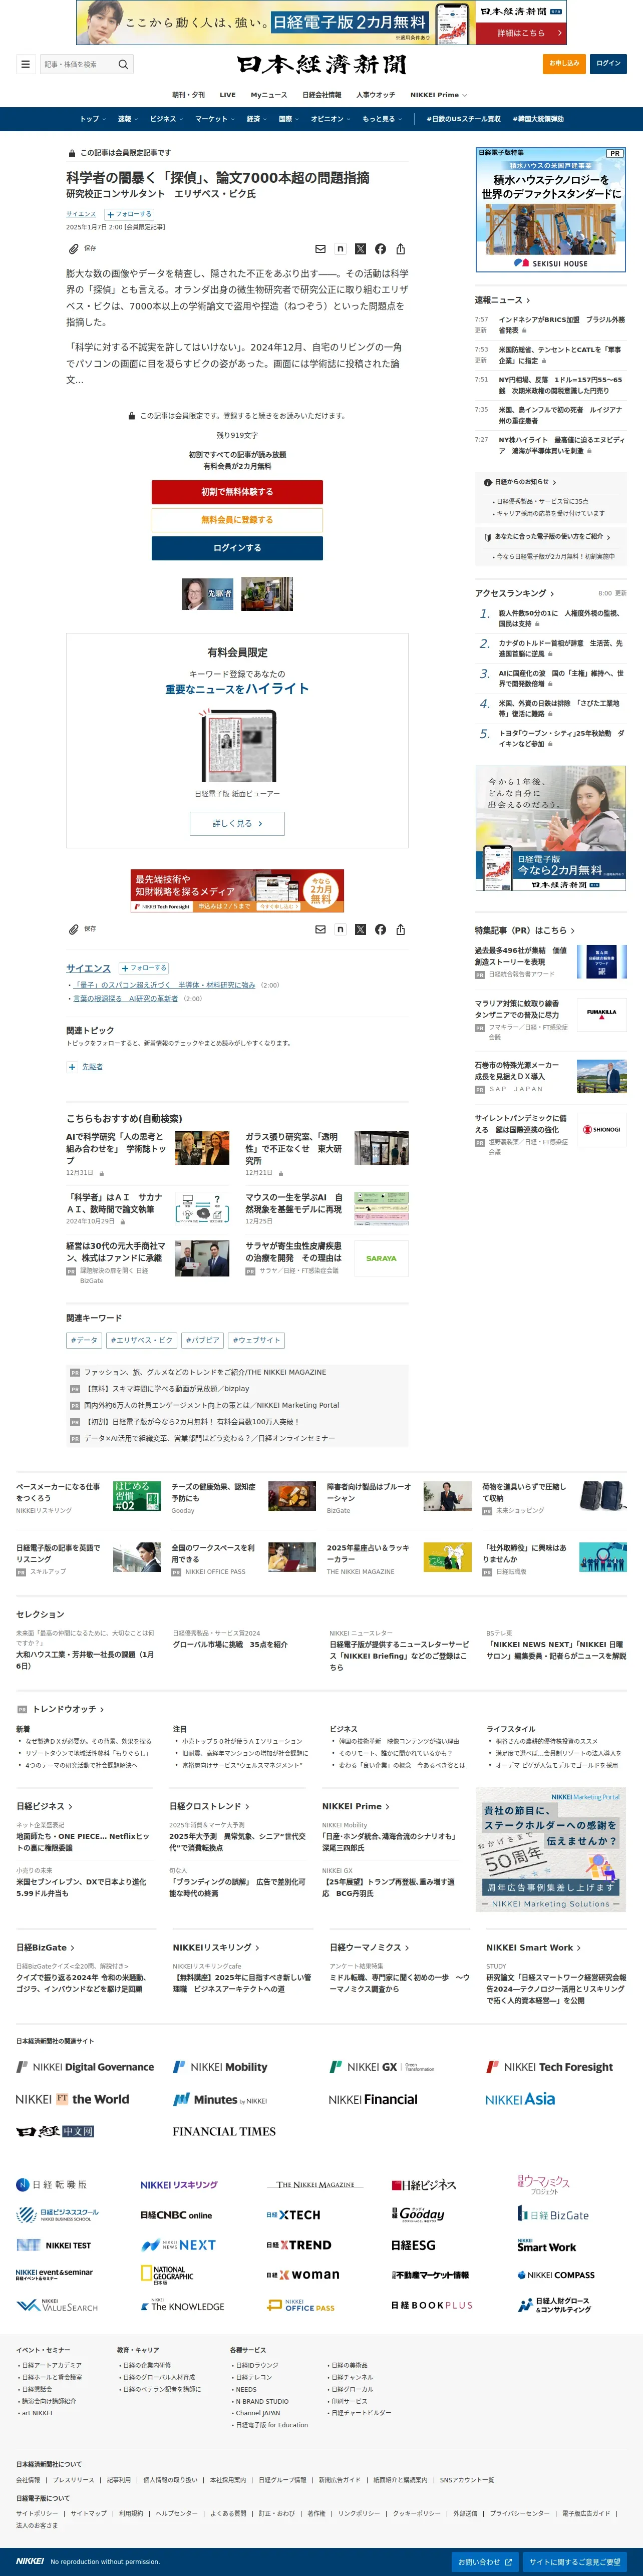Viewport: 643px width, 2576px height.
Task: Click the お問い合わせ footer button
Action: (484, 2562)
